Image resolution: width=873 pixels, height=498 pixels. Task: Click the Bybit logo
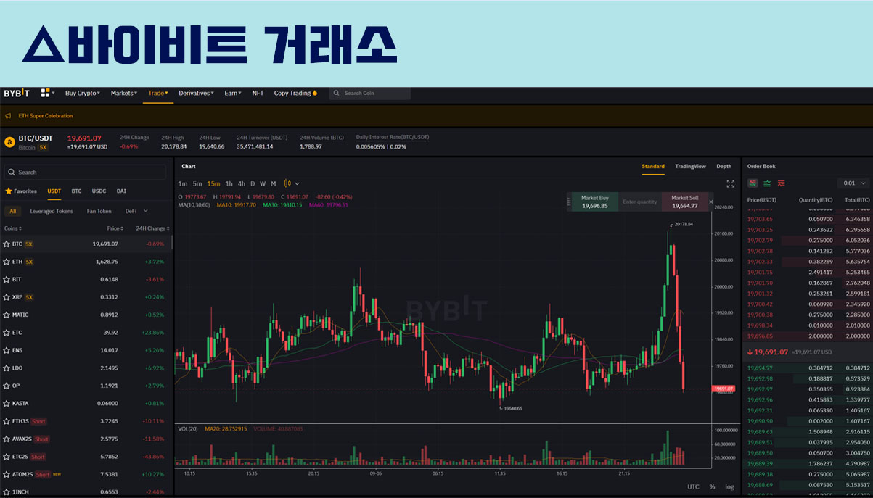17,93
